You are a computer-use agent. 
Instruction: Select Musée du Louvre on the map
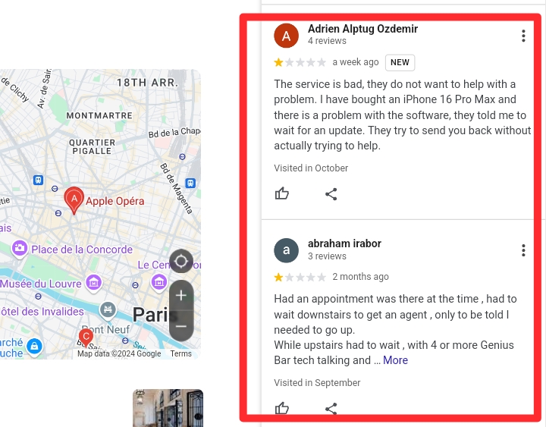[51, 283]
